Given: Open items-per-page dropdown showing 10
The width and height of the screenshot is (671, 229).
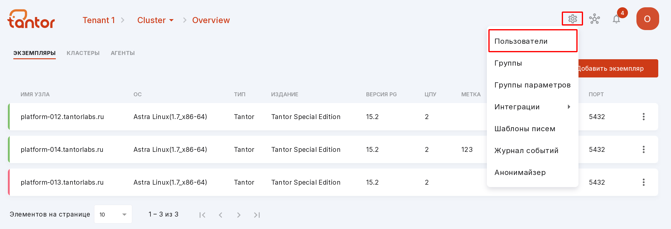Looking at the screenshot, I should point(113,214).
